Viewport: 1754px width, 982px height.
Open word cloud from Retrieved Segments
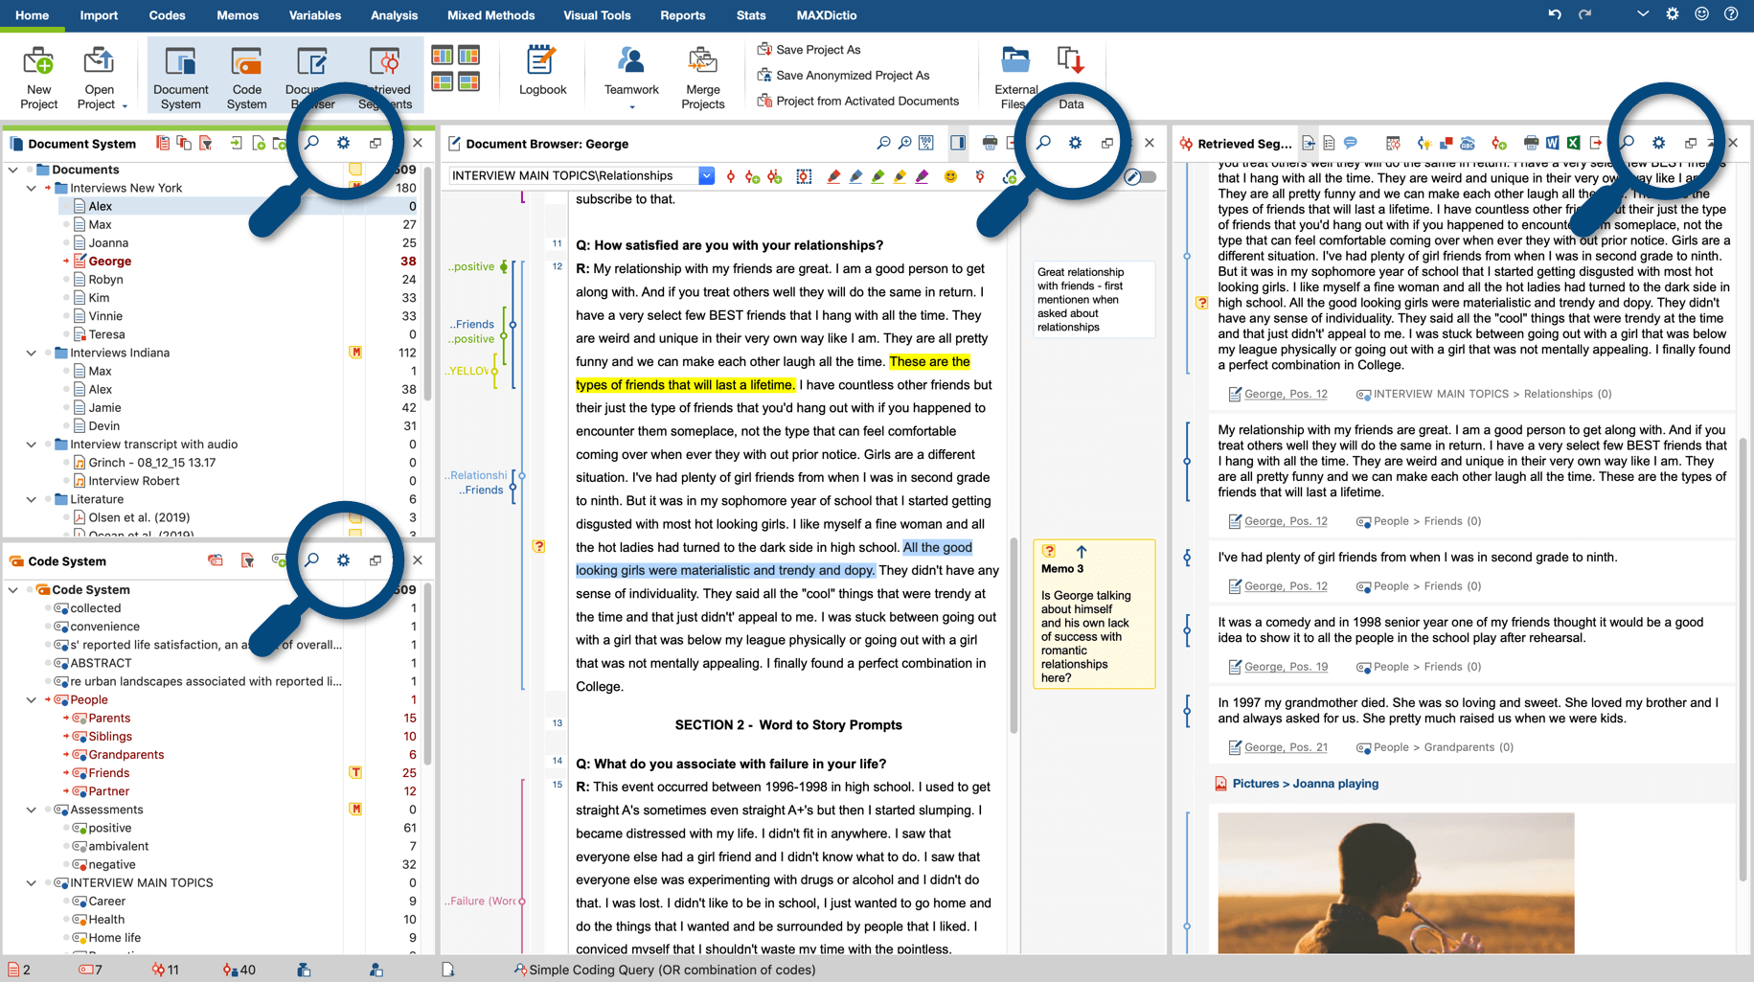point(1468,143)
